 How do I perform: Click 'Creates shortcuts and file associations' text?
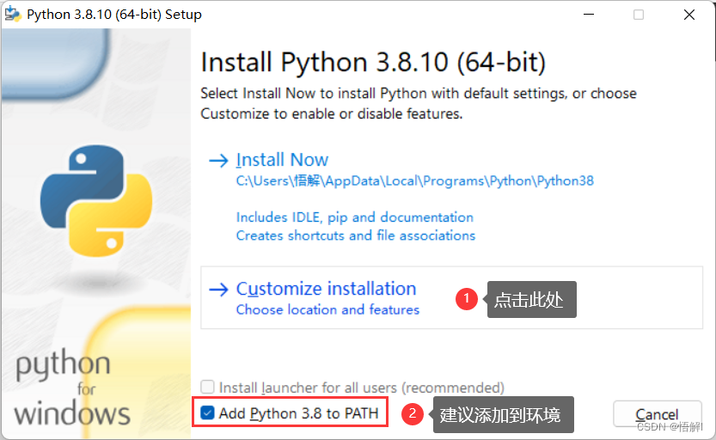[x=355, y=235]
